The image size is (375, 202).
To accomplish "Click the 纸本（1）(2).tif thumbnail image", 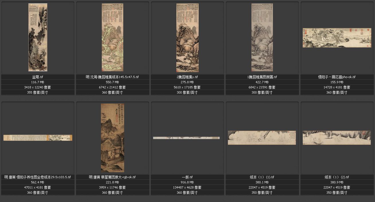I will (x=337, y=138).
